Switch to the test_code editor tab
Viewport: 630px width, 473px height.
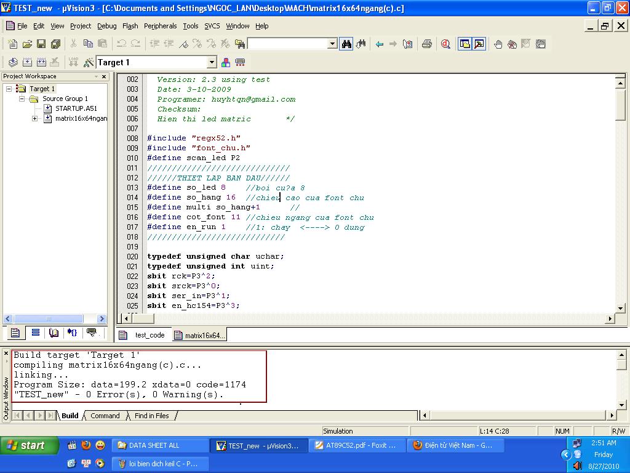pyautogui.click(x=150, y=335)
